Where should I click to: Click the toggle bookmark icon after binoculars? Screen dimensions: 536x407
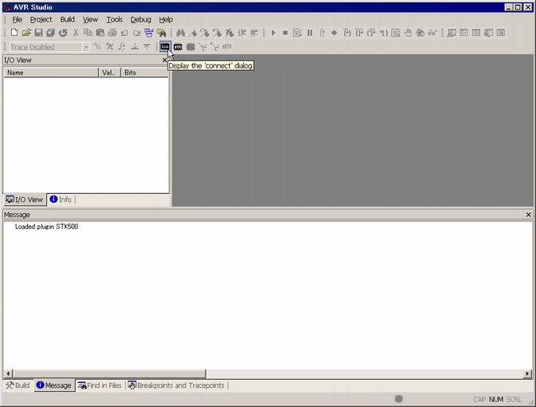click(193, 33)
